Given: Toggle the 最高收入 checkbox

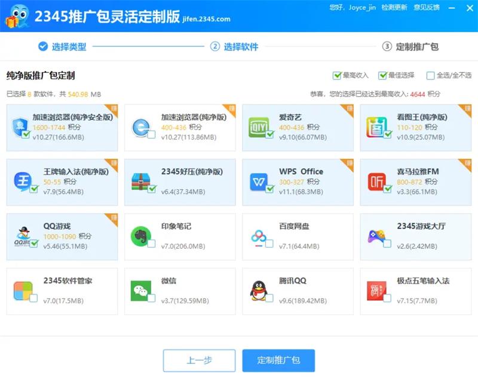Looking at the screenshot, I should pyautogui.click(x=336, y=75).
